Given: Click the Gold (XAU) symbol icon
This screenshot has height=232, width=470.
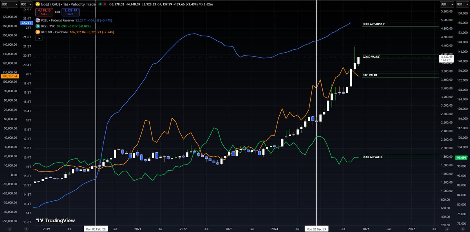Looking at the screenshot, I should click(x=37, y=4).
